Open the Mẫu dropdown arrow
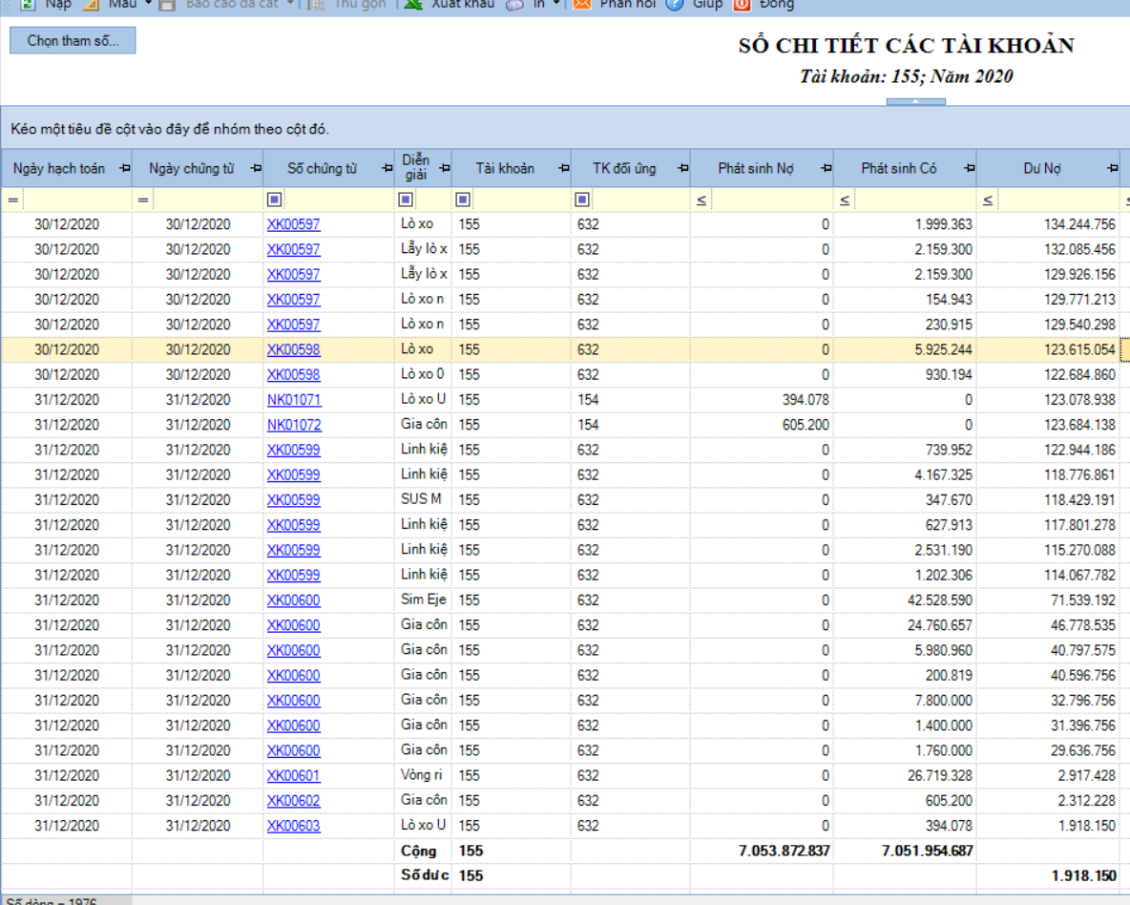 (x=149, y=4)
